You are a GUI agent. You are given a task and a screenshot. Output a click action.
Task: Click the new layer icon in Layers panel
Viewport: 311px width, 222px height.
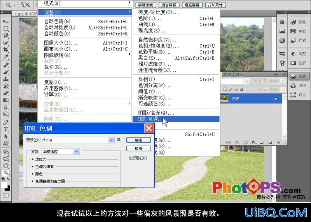(270, 142)
